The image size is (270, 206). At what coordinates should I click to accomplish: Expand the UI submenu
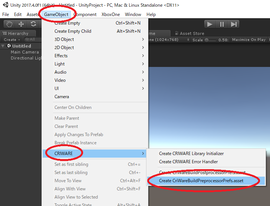tap(95, 88)
